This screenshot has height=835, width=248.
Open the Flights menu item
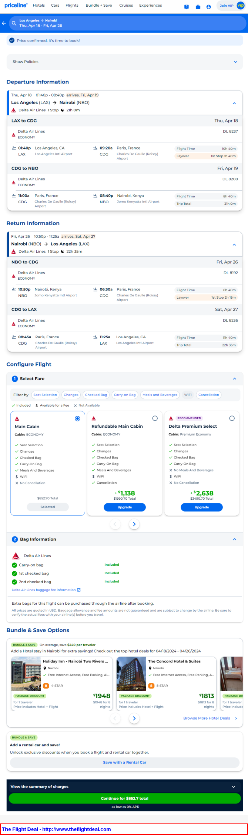[x=72, y=6]
